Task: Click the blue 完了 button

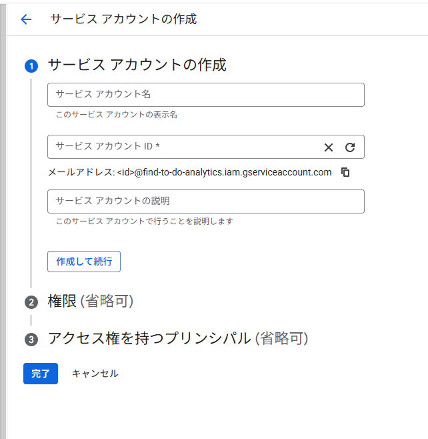Action: (41, 374)
